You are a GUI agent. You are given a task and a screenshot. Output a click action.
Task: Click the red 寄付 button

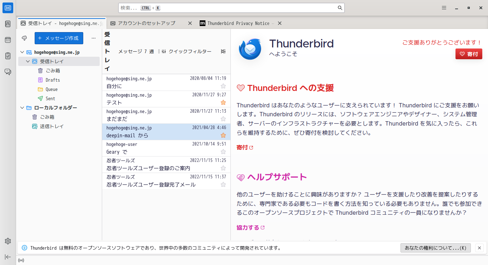[x=469, y=54]
